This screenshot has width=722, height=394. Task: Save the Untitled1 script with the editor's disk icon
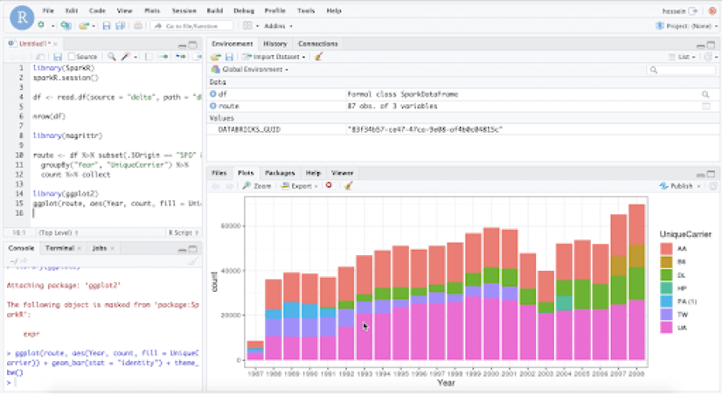point(57,57)
